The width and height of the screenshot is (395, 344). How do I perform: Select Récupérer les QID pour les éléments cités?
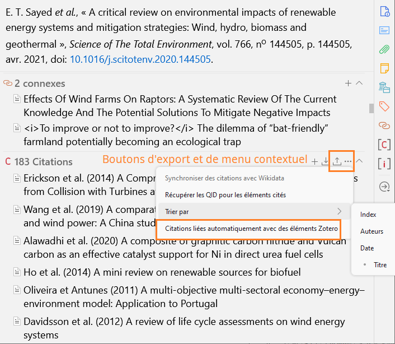click(x=225, y=195)
